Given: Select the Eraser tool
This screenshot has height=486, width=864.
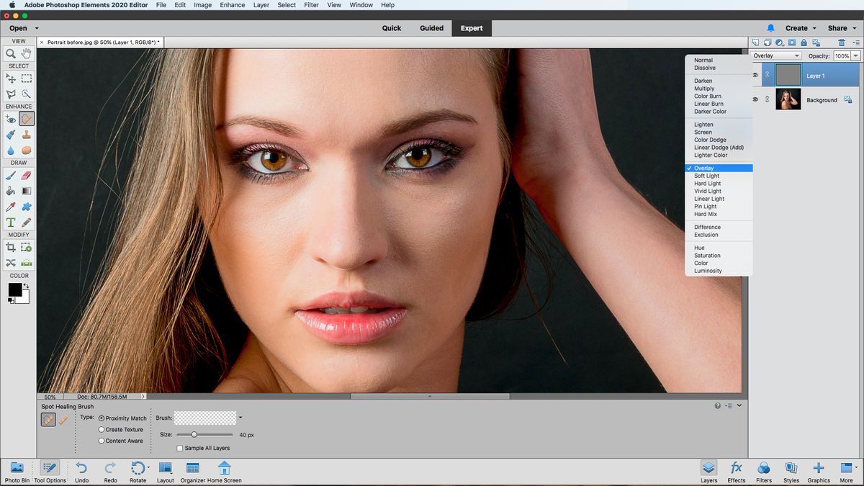Looking at the screenshot, I should coord(27,175).
